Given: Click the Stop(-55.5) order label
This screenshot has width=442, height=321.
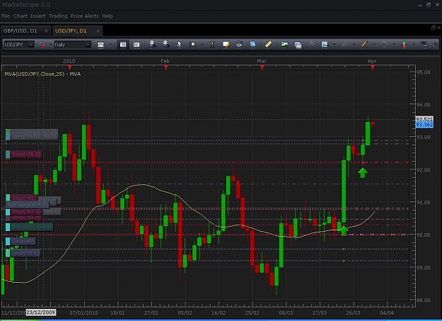Looking at the screenshot, I should click(23, 154).
